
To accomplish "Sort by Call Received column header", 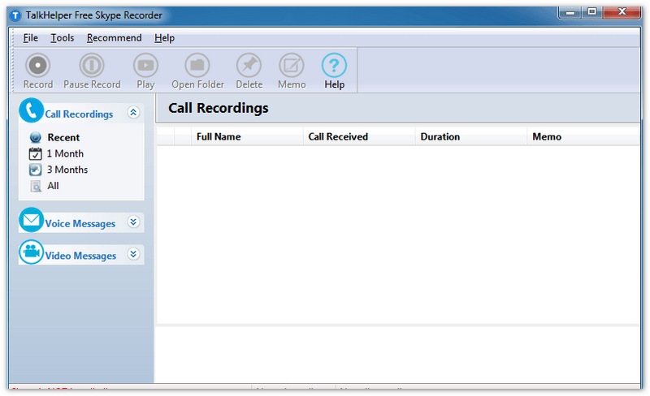I will click(359, 136).
